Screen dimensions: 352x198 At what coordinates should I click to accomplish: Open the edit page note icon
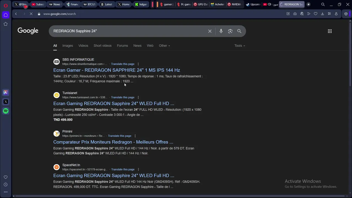coord(288,14)
